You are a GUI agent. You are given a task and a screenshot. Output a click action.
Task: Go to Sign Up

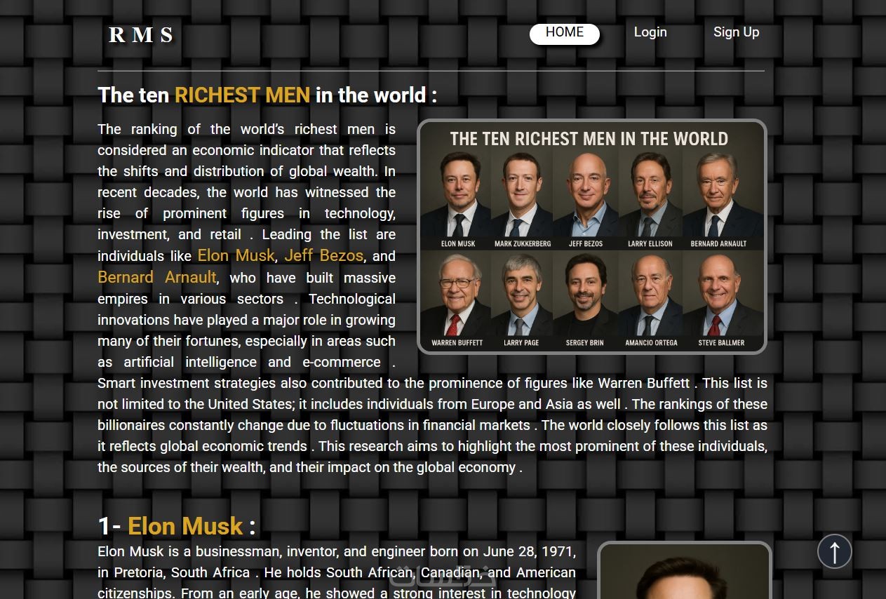736,32
